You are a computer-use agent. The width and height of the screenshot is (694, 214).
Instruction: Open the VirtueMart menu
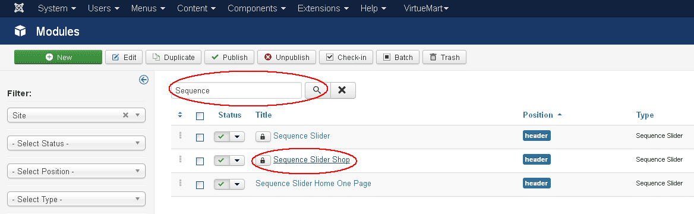coord(426,8)
